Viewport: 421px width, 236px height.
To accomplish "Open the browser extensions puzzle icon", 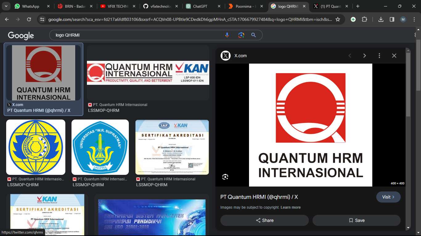I will 364,19.
